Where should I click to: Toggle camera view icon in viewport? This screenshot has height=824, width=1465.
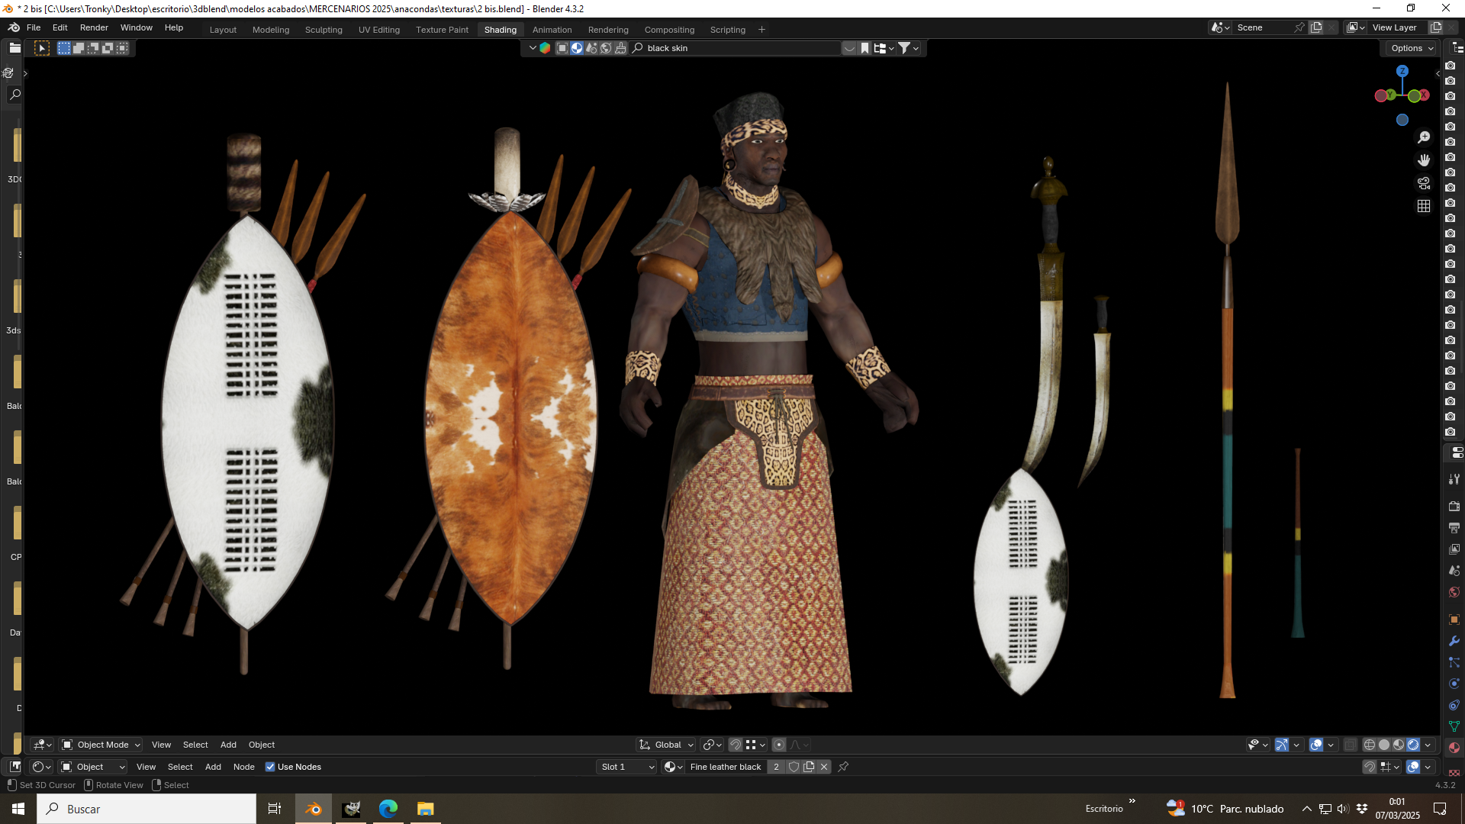pos(1424,183)
